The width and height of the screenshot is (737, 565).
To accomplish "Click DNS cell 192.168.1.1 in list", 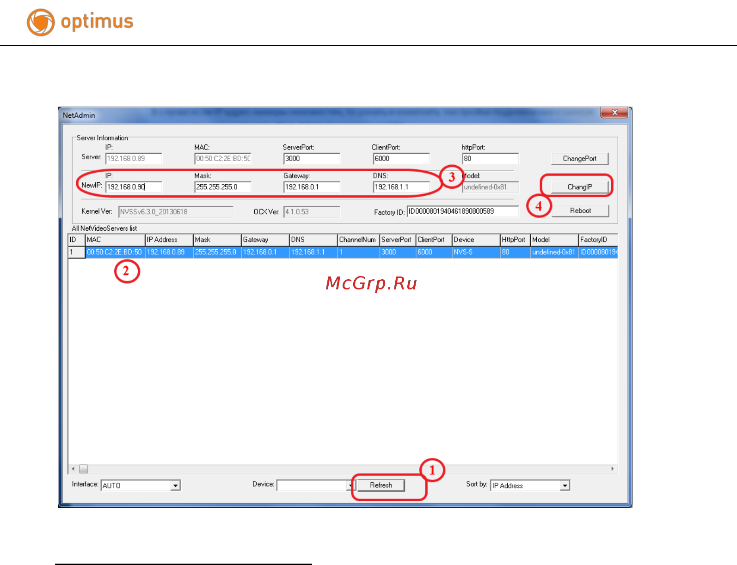I will coord(313,252).
